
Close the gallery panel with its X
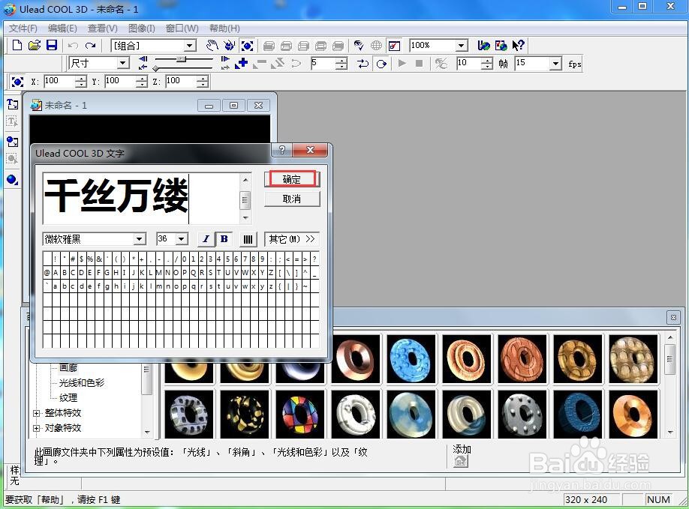click(x=672, y=317)
